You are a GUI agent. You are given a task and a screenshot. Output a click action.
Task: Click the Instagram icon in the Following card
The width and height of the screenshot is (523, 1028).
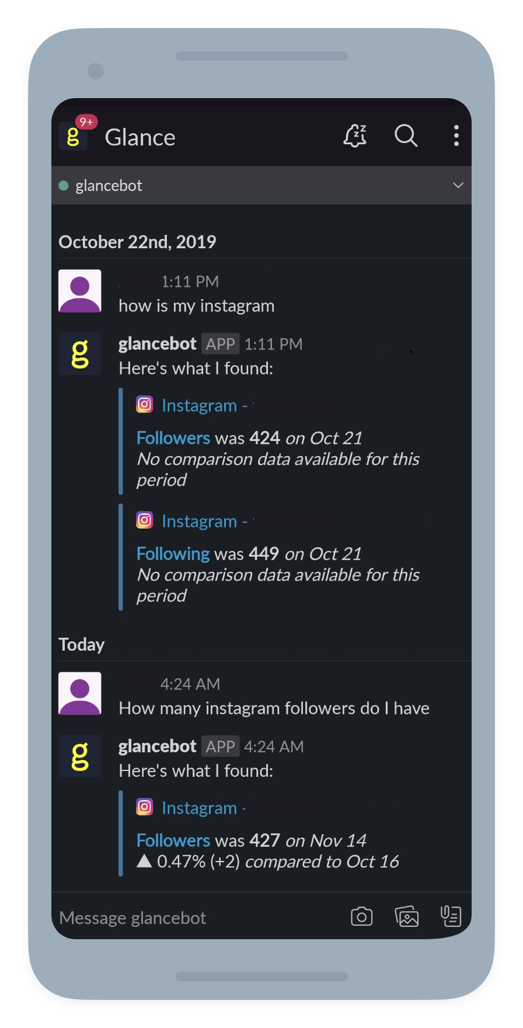tap(144, 519)
